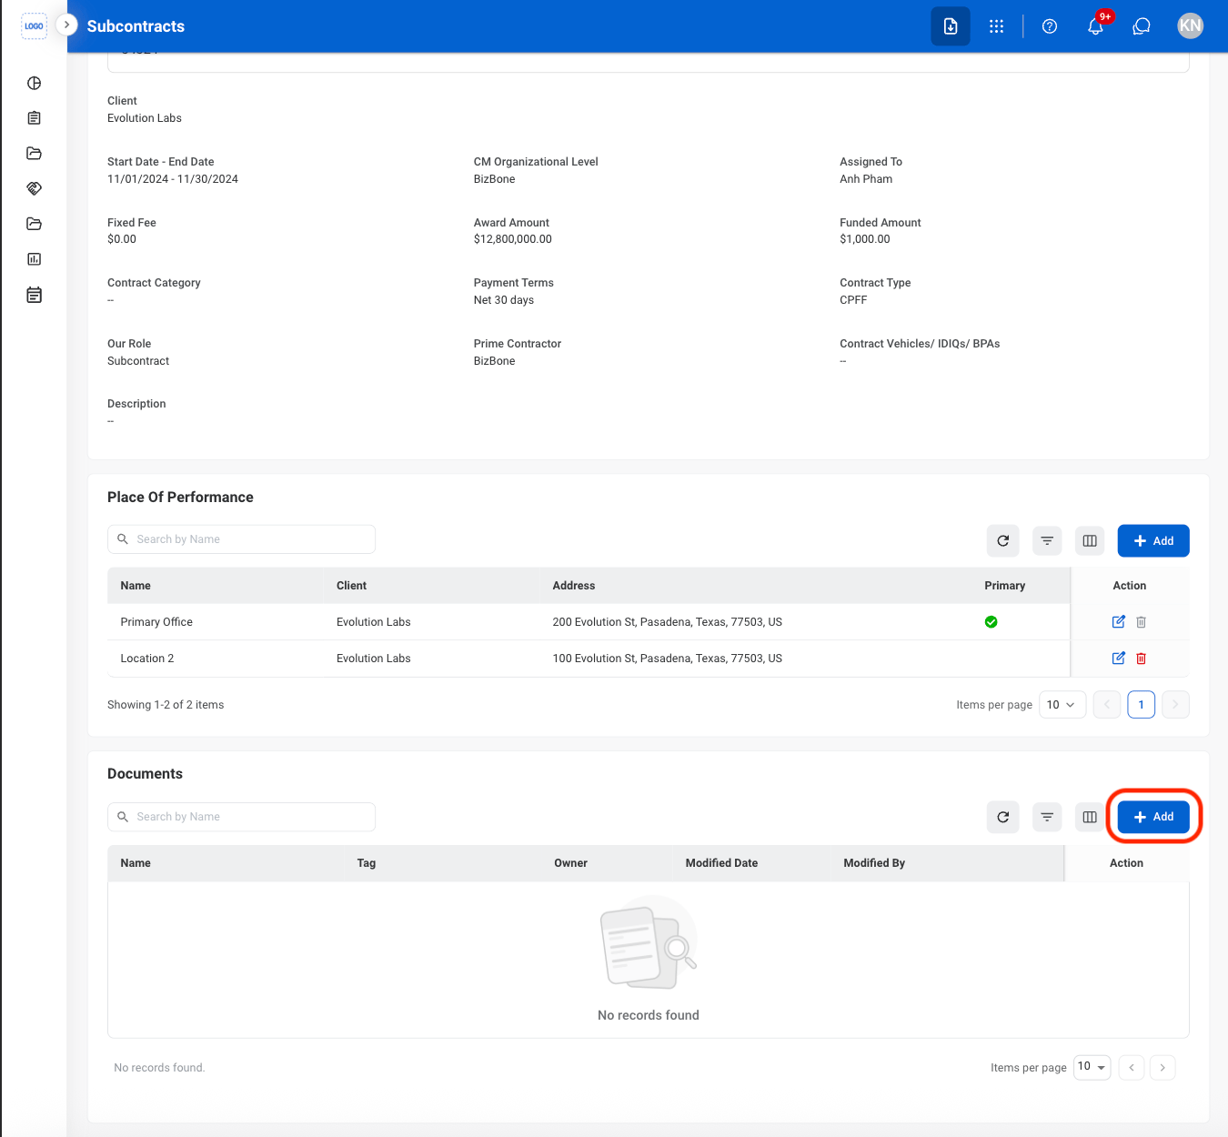Viewport: 1228px width, 1137px height.
Task: Open column settings for Place Of Performance
Action: point(1090,541)
